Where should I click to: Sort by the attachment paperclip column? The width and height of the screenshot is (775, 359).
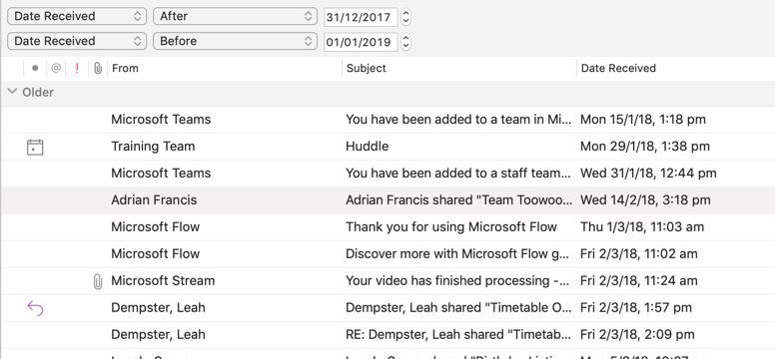(98, 68)
